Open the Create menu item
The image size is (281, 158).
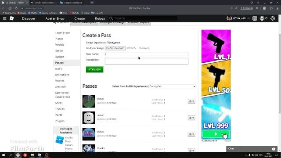(79, 18)
